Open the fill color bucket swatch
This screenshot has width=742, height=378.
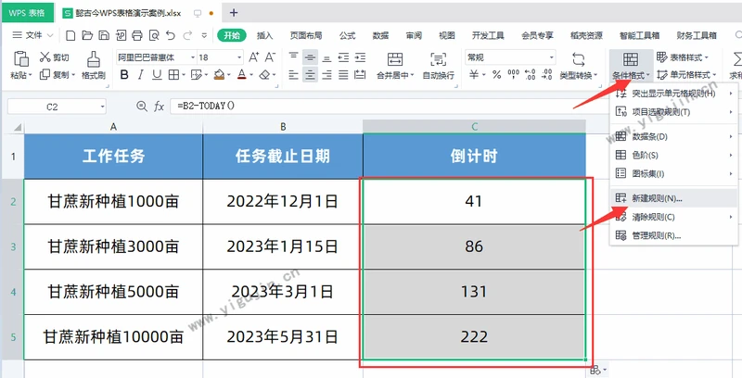[x=219, y=75]
